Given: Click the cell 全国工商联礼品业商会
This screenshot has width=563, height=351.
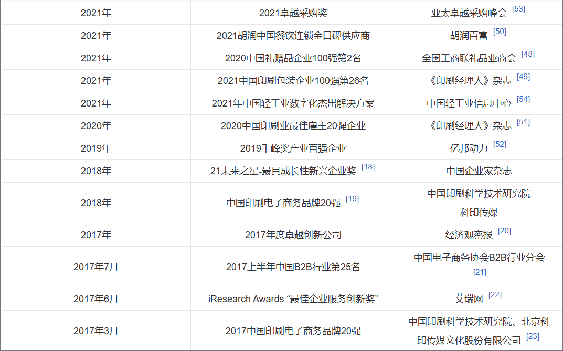Looking at the screenshot, I should point(479,58).
